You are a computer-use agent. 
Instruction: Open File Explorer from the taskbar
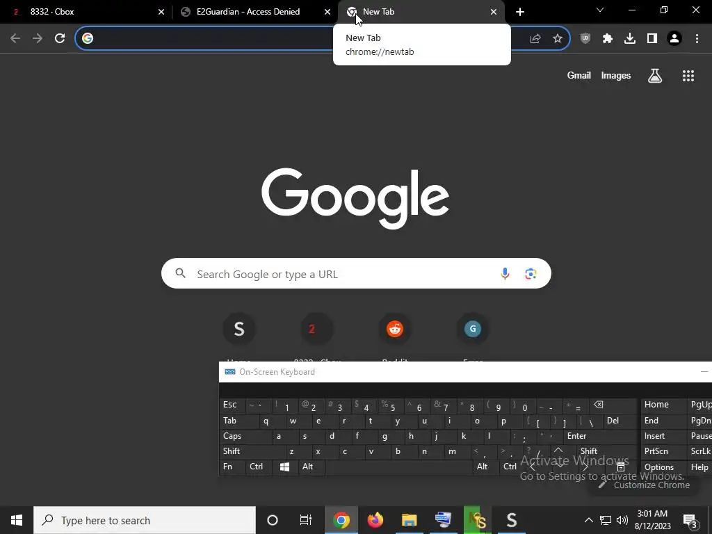409,520
